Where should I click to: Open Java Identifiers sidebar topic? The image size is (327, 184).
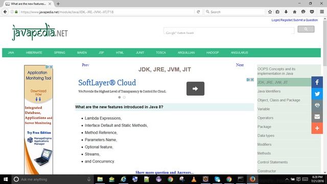[269, 91]
